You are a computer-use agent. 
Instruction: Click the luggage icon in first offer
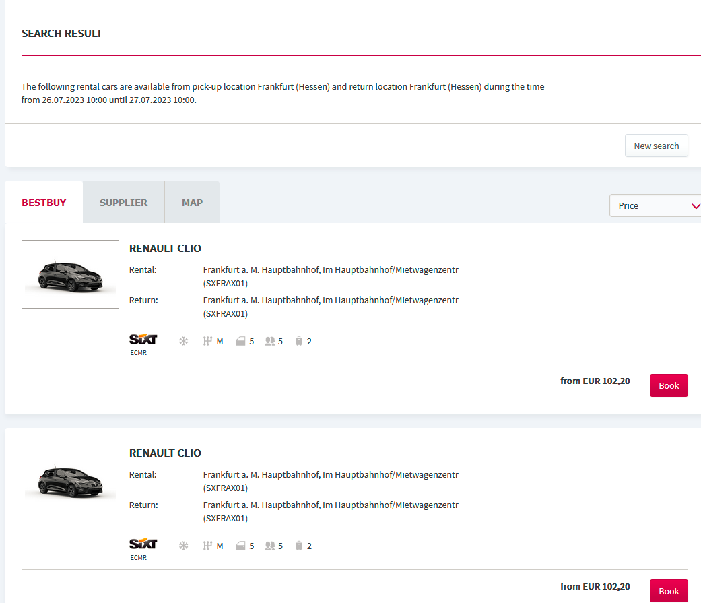point(298,342)
